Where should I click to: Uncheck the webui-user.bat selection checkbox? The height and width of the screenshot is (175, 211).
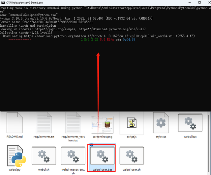[92, 145]
